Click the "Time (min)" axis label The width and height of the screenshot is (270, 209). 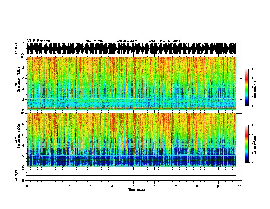coord(136,190)
